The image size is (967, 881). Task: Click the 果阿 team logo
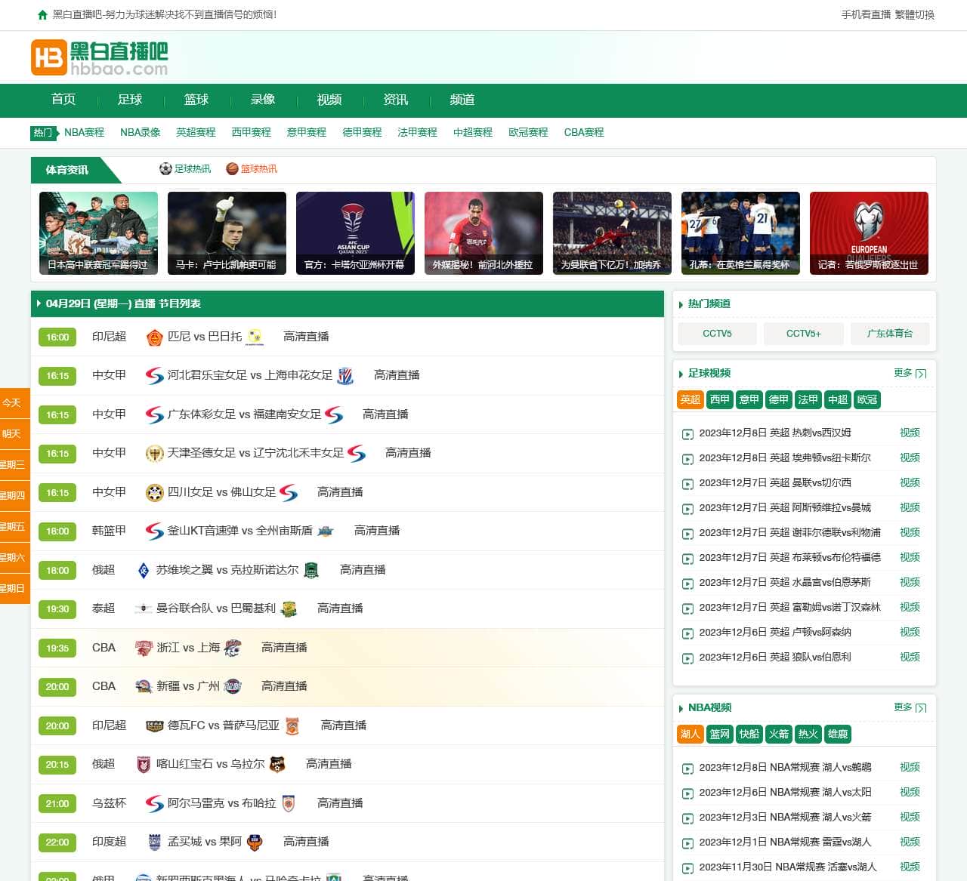pyautogui.click(x=255, y=842)
